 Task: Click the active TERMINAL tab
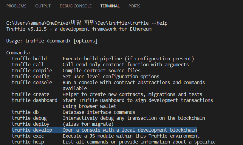(x=110, y=6)
